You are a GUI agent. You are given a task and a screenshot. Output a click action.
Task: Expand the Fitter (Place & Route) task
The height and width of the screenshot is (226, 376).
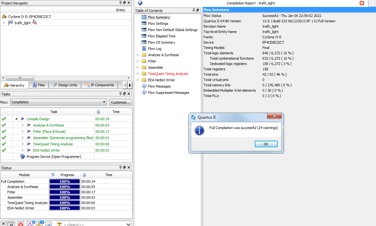[x=23, y=131]
